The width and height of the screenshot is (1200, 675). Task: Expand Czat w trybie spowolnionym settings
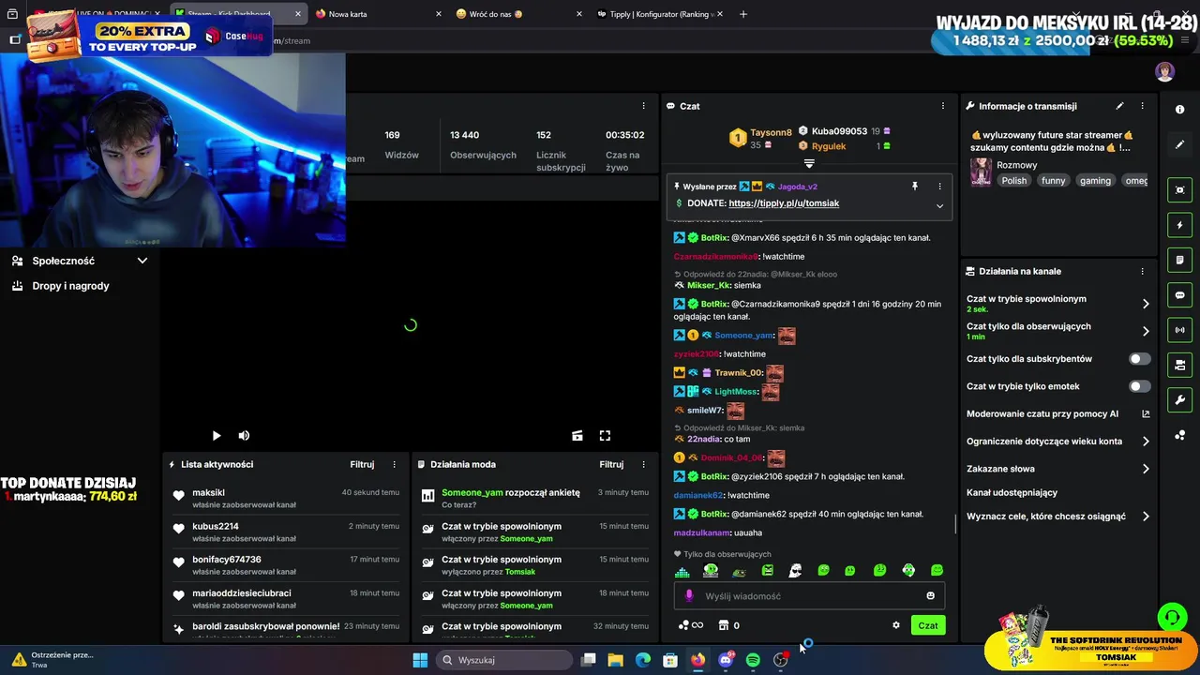coord(1146,304)
